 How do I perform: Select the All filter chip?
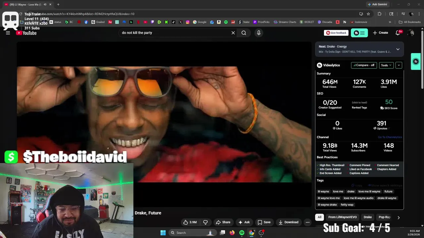pyautogui.click(x=319, y=217)
